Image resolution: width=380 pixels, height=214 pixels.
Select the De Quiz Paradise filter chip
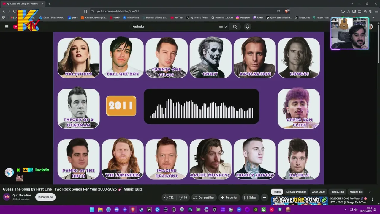tap(296, 192)
